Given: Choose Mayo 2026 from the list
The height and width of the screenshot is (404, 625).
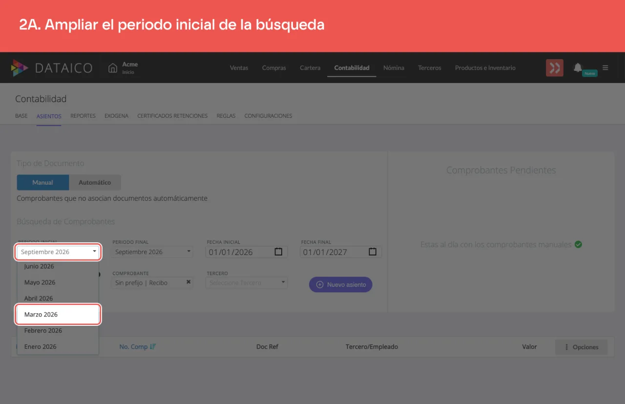Looking at the screenshot, I should (58, 282).
